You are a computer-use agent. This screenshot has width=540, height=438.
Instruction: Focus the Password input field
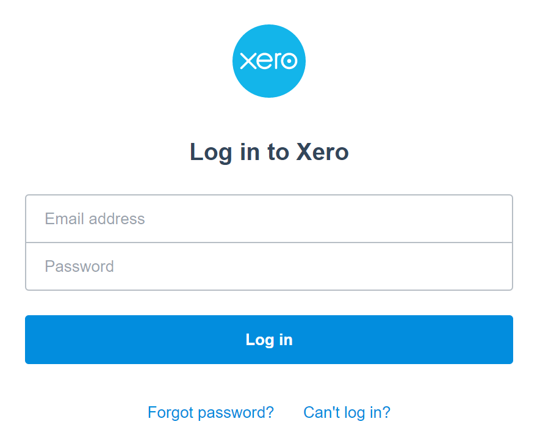tap(269, 266)
